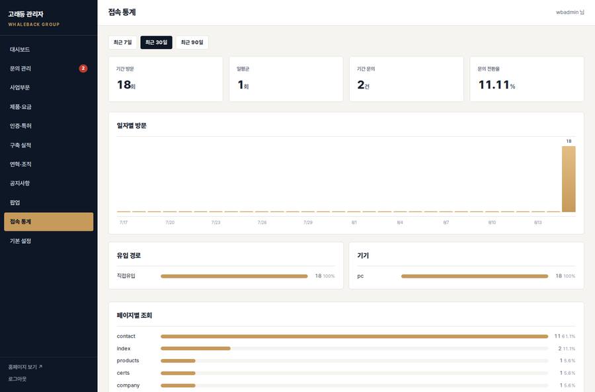Click the tall bar labeled 18 in chart
595x392 pixels.
[569, 179]
